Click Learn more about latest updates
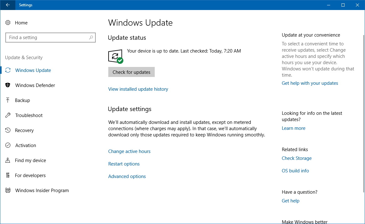Viewport: 365px width, 224px height. [293, 128]
